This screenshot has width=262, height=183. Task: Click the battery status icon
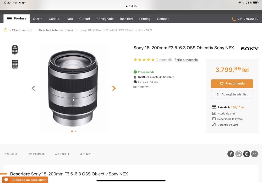256,3
